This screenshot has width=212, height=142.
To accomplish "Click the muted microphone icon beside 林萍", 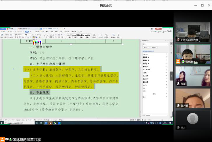I will 178,127.
